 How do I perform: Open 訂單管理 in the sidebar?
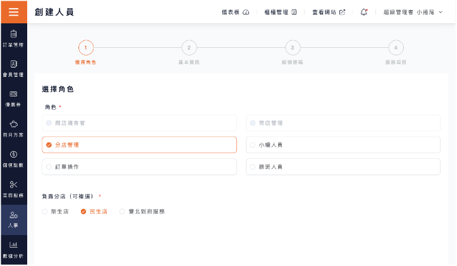pos(13,38)
